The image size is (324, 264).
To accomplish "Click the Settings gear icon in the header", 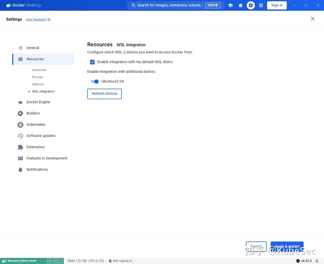I will tap(251, 5).
